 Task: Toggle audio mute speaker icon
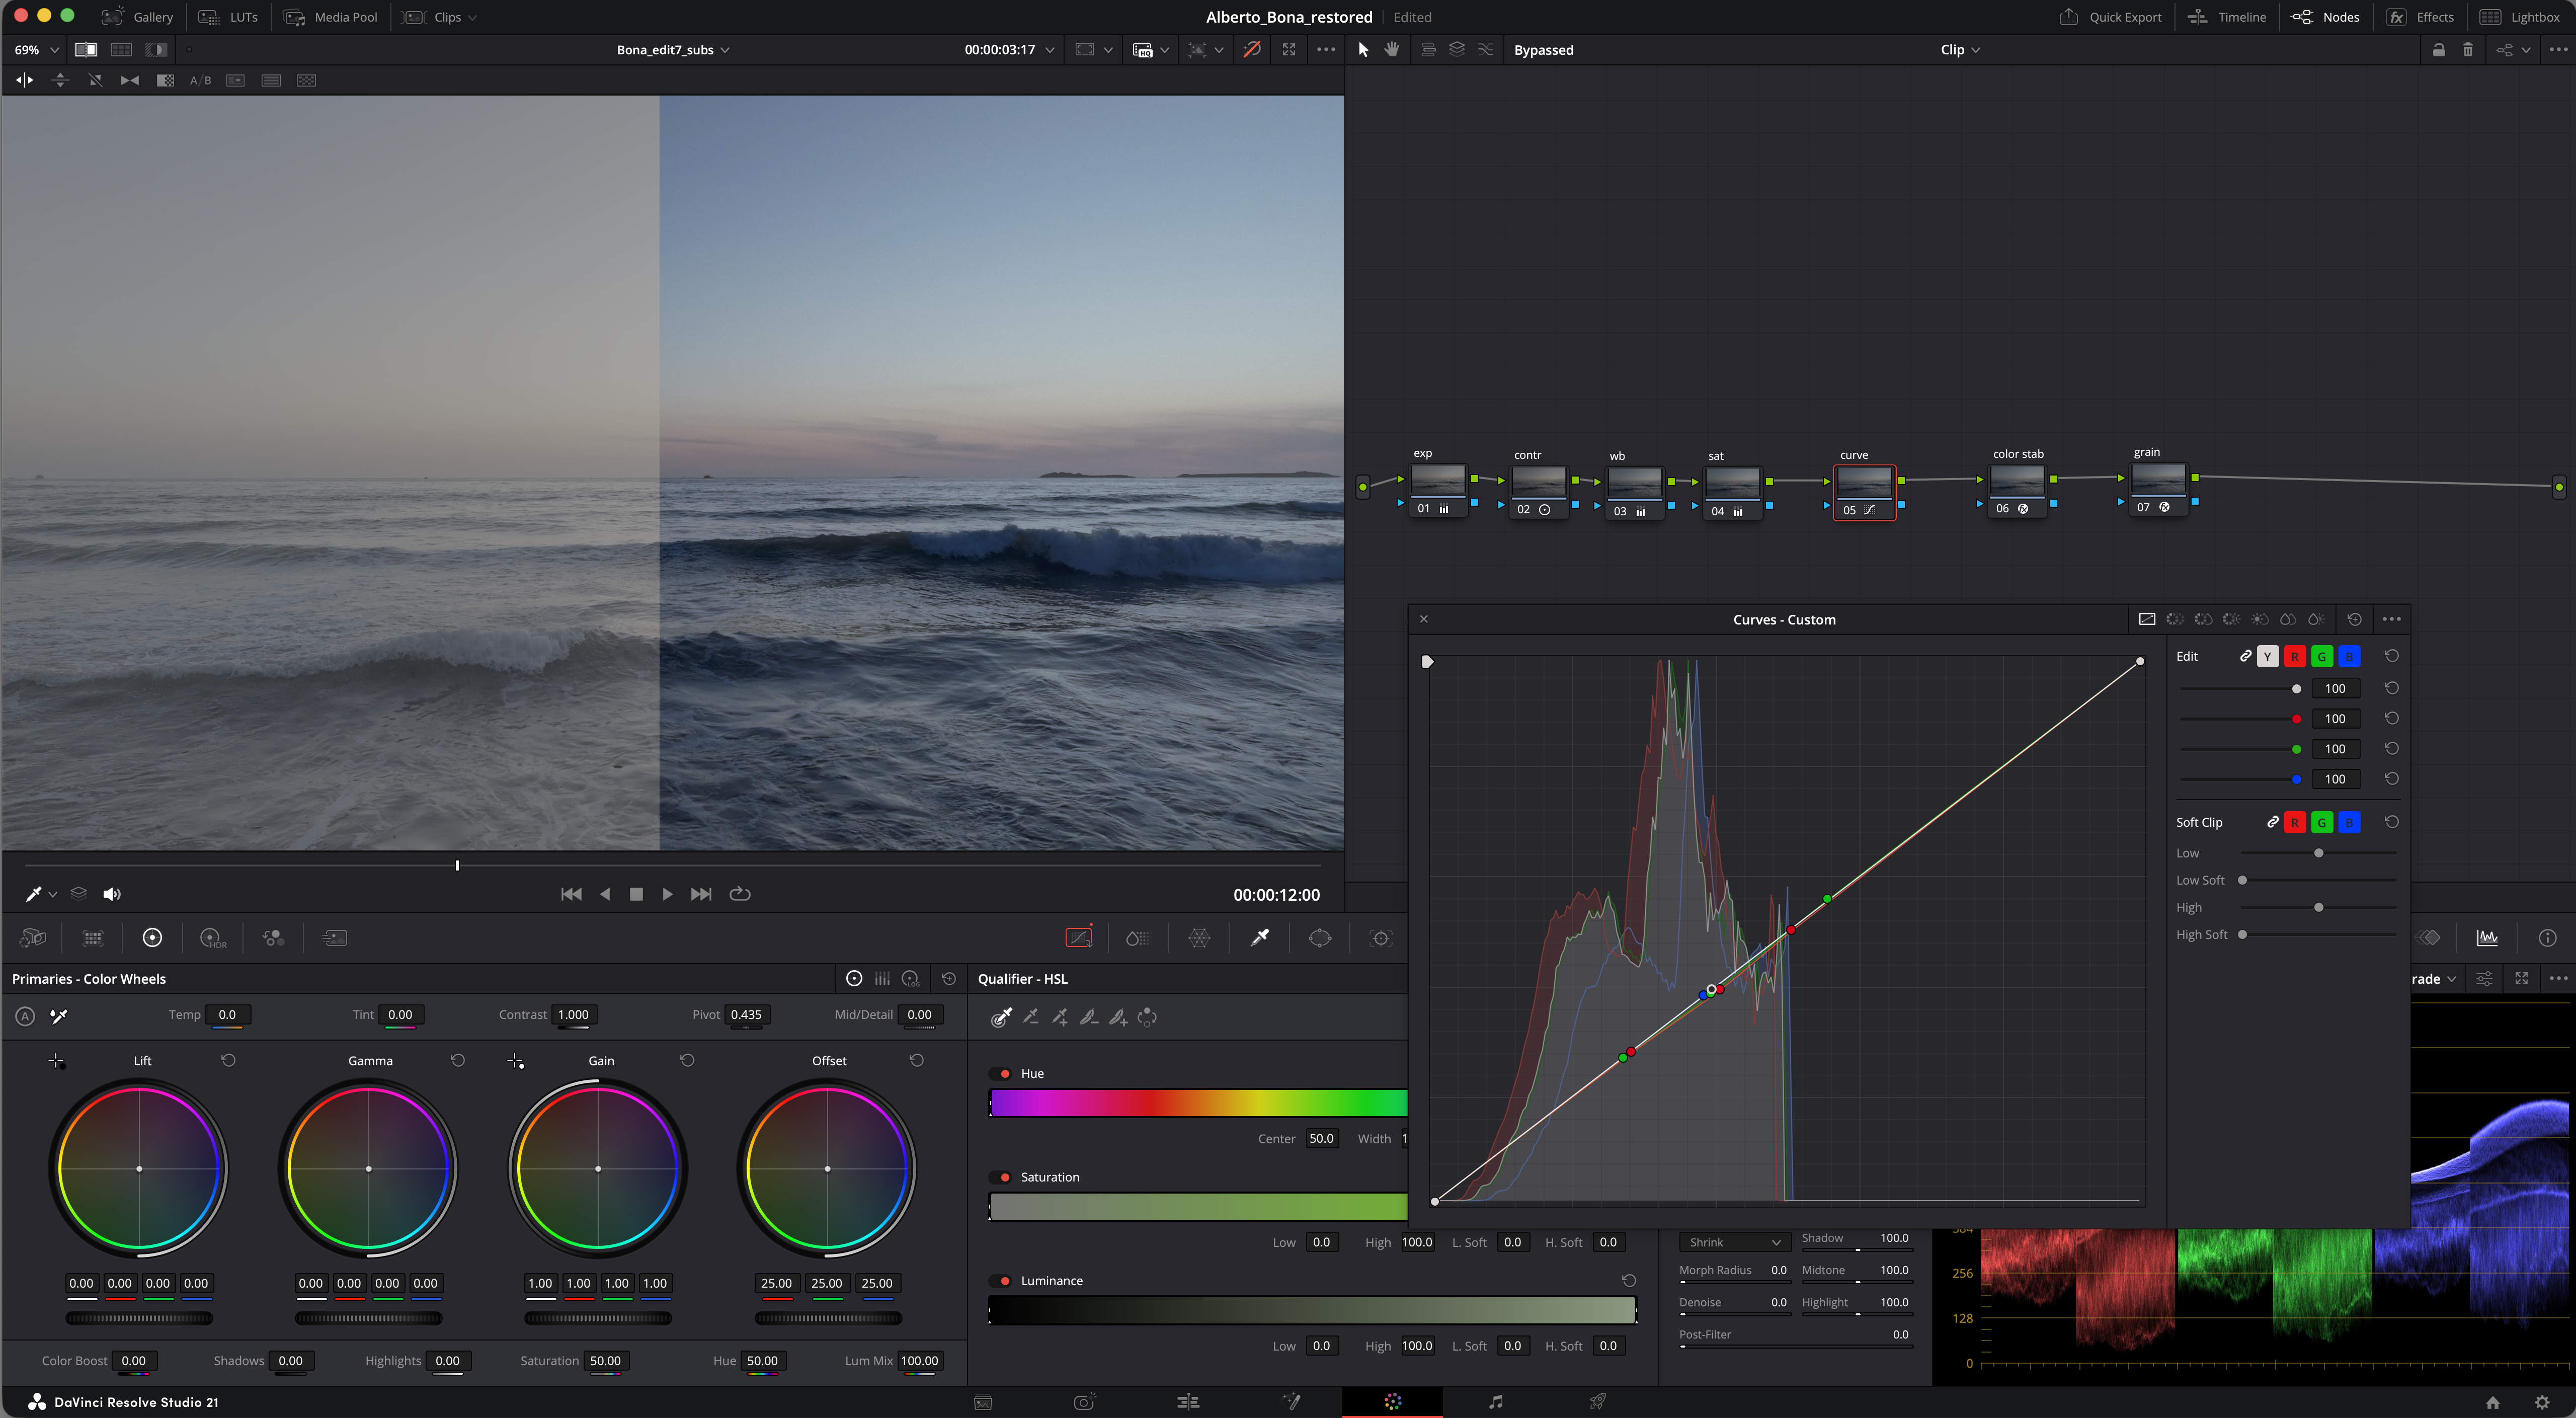(x=112, y=894)
